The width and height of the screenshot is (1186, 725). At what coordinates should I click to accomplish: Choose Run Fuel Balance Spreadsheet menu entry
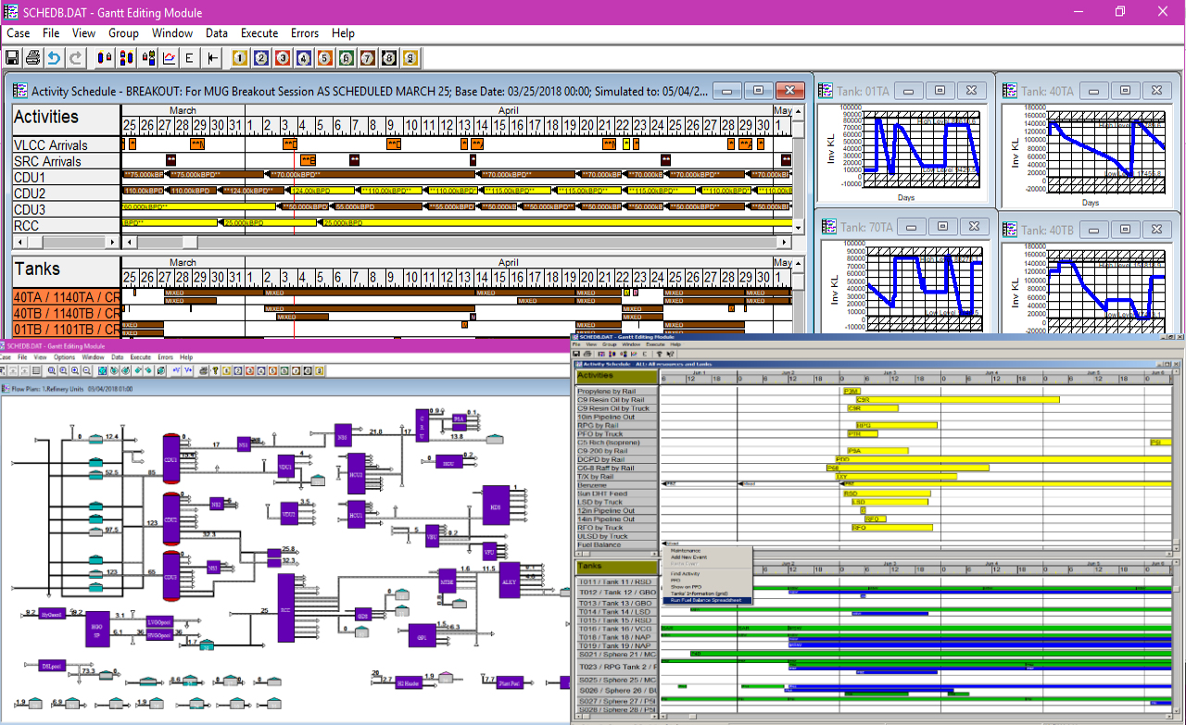pos(706,601)
